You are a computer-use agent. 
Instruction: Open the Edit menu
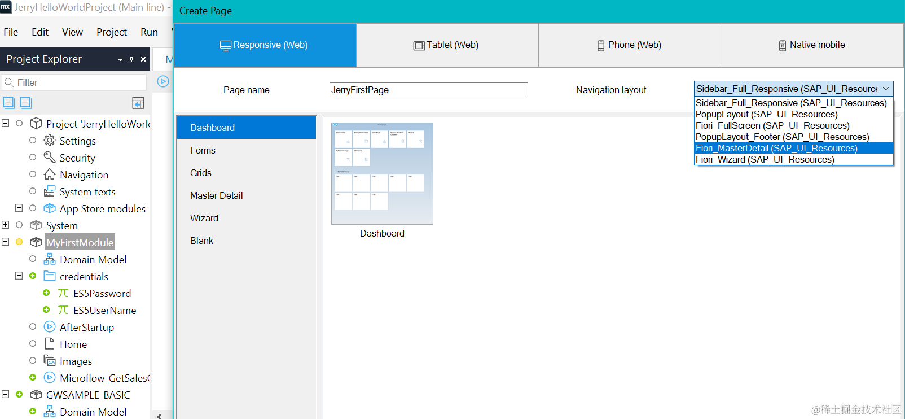pos(40,32)
